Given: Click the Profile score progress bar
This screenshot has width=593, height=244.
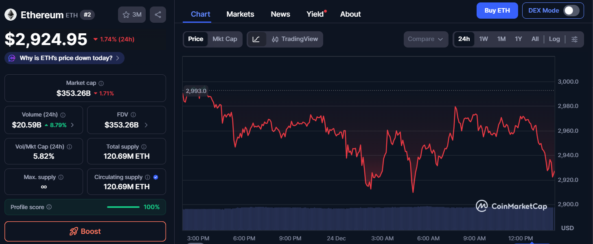Looking at the screenshot, I should click(124, 207).
